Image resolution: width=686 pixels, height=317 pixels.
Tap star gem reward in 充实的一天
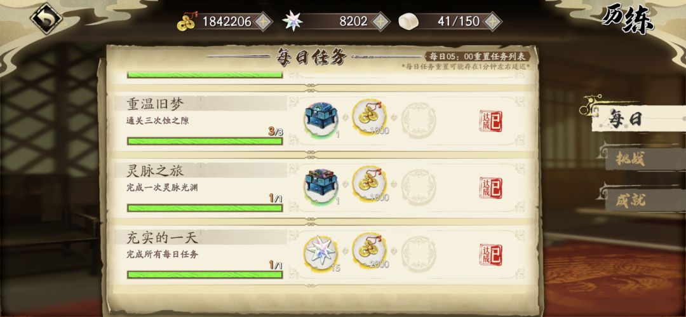tap(321, 252)
